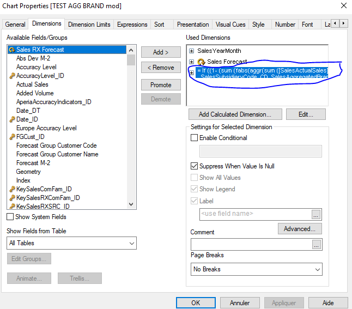Select Europe Accuracy Level field

(46, 128)
